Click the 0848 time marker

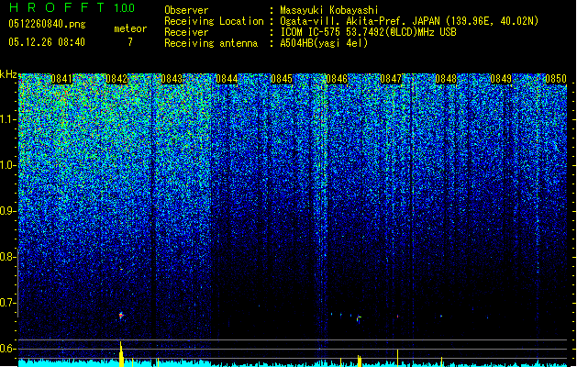pos(446,79)
